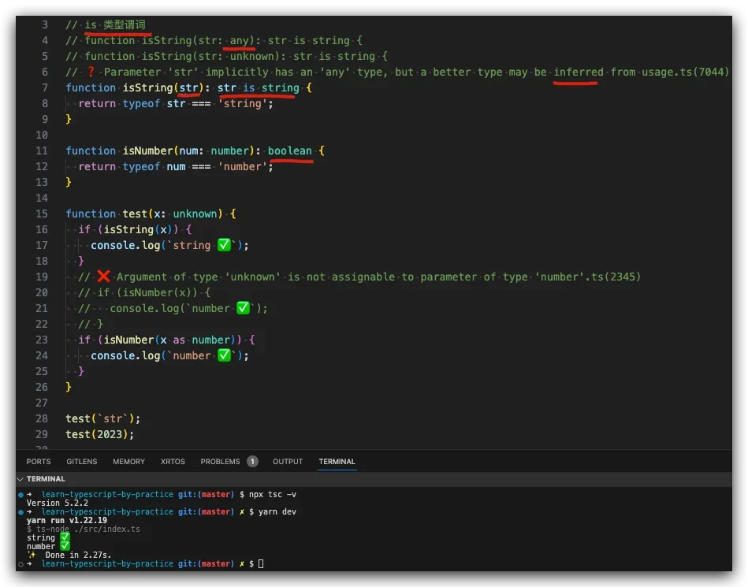This screenshot has height=587, width=748.
Task: Click the green check emoji on line 21
Action: tap(243, 308)
